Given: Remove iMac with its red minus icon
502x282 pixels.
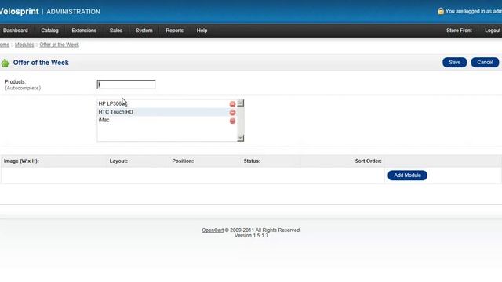Looking at the screenshot, I should tap(232, 121).
